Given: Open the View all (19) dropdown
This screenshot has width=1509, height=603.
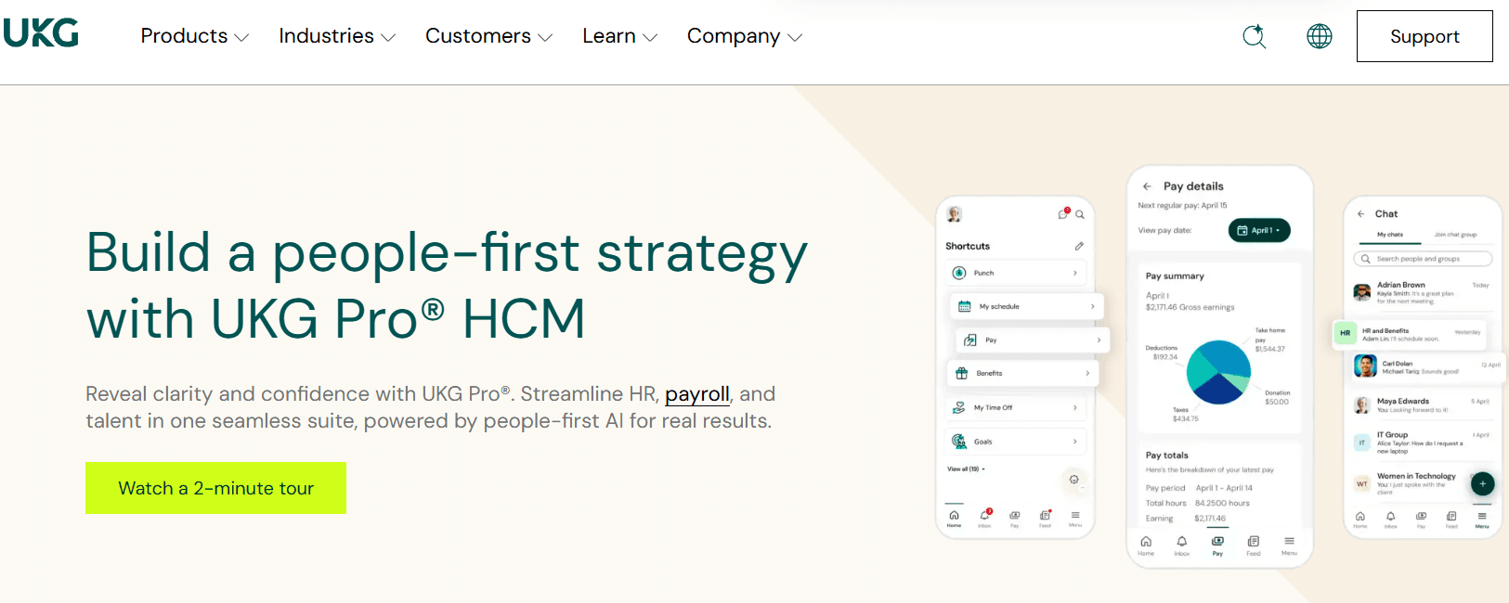Looking at the screenshot, I should click(x=966, y=469).
